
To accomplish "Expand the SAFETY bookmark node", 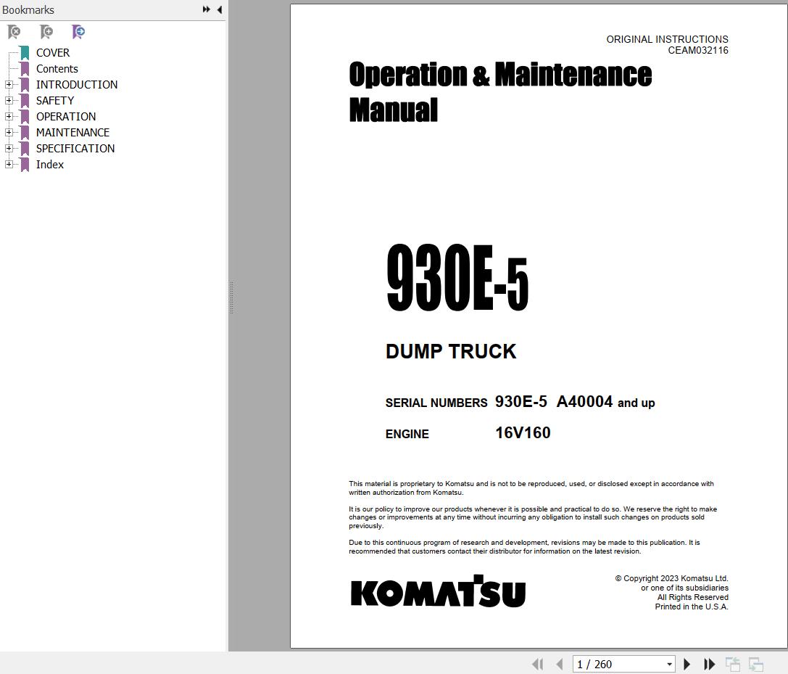I will [x=9, y=101].
